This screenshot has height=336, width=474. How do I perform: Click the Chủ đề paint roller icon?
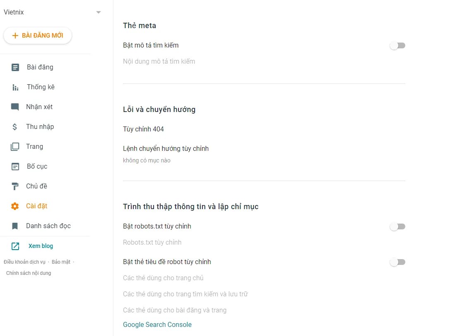15,186
